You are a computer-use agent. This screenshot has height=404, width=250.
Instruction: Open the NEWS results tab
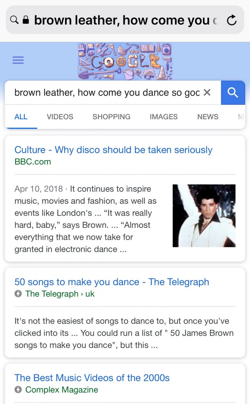pos(208,117)
